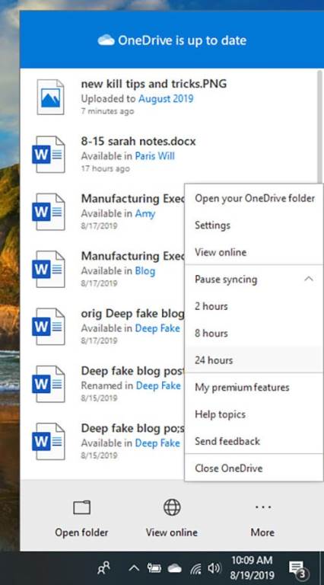
Task: Click Word icon for orig Deep fake blog
Action: coord(49,327)
